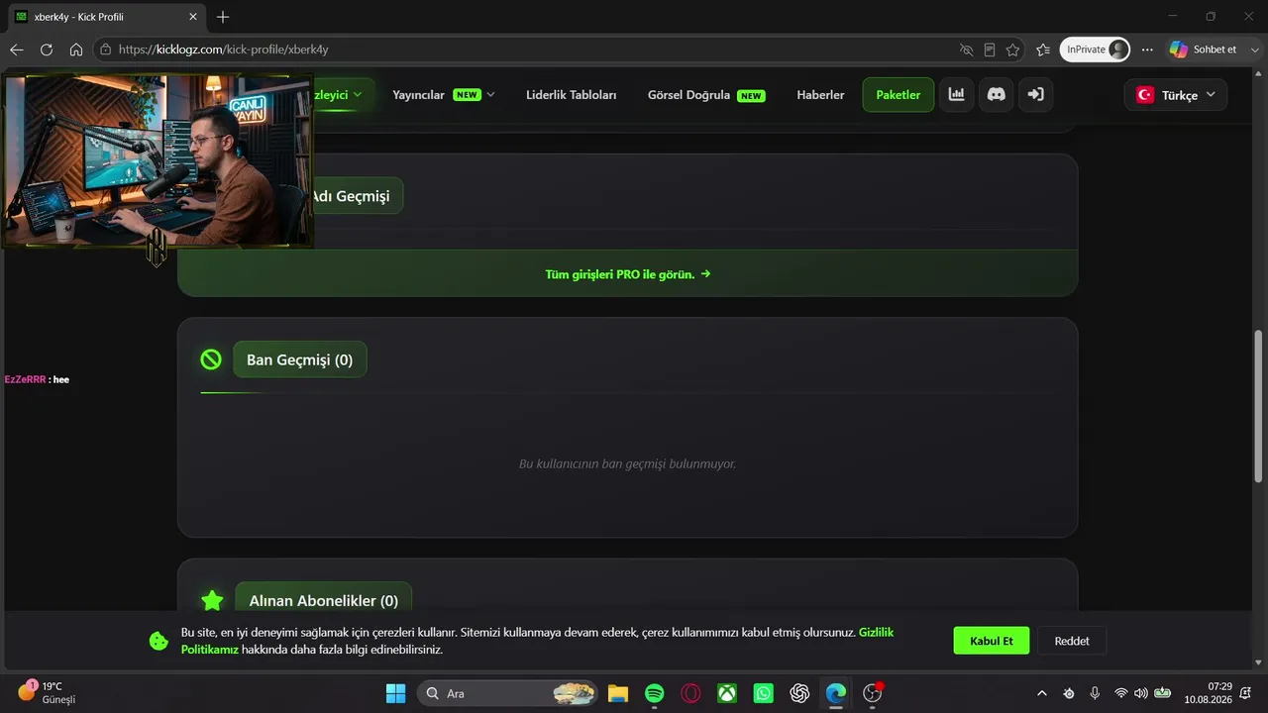
Task: Open Spotify from the taskbar
Action: (x=655, y=693)
